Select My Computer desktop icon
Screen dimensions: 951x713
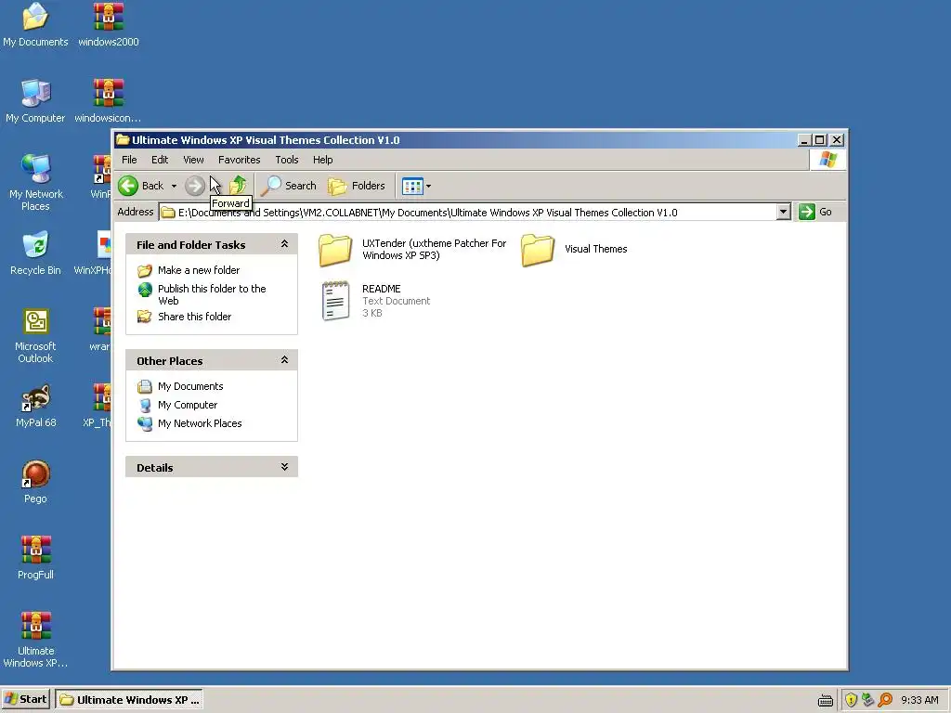[x=35, y=101]
